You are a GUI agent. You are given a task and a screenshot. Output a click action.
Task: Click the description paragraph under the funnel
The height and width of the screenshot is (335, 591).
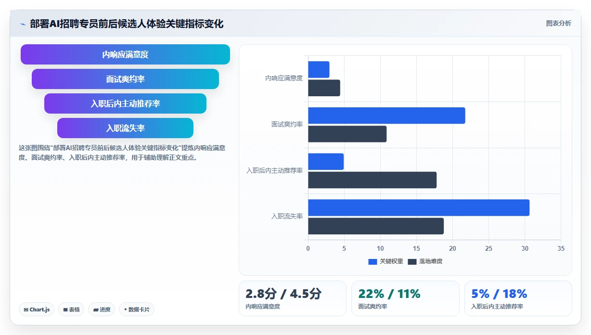pyautogui.click(x=122, y=153)
